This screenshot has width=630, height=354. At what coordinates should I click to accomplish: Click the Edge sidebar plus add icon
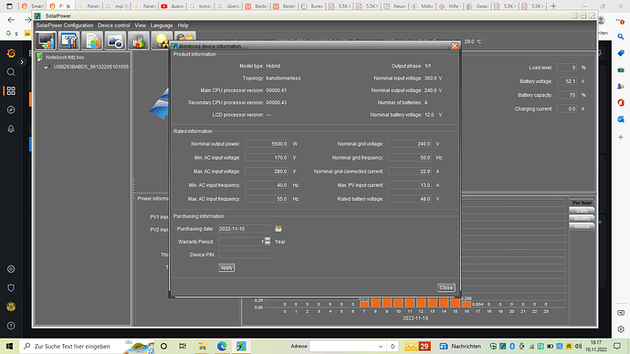(621, 137)
